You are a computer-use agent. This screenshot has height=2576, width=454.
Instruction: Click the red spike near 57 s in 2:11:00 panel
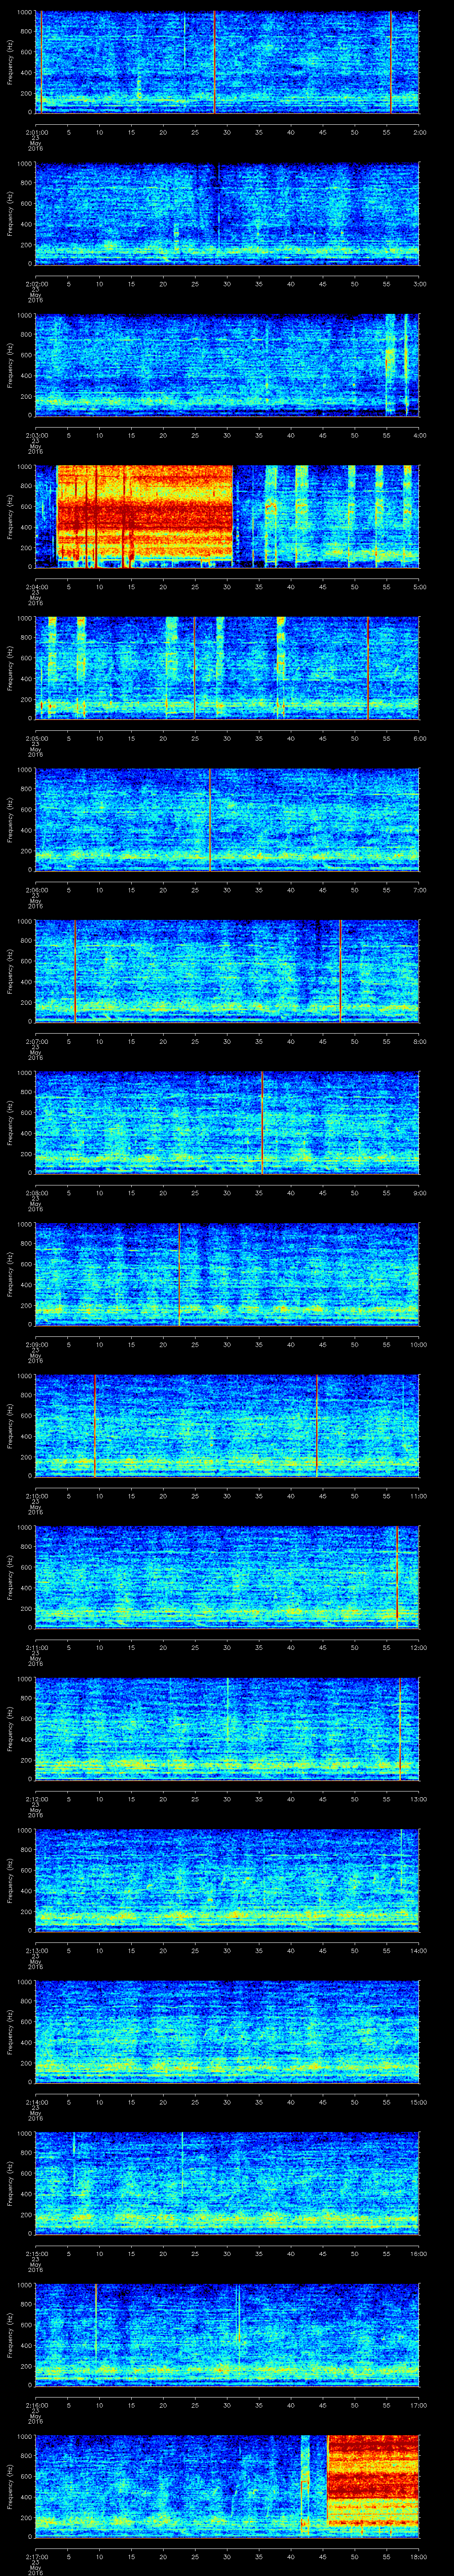coord(397,1577)
